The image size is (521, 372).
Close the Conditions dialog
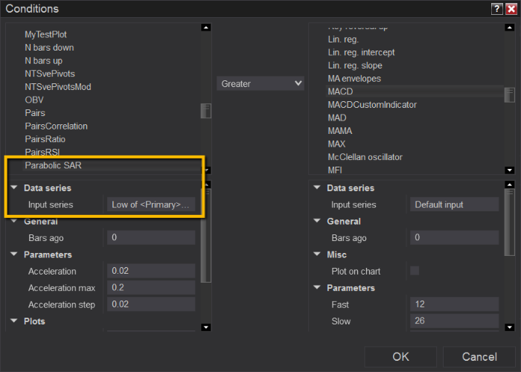coord(511,9)
